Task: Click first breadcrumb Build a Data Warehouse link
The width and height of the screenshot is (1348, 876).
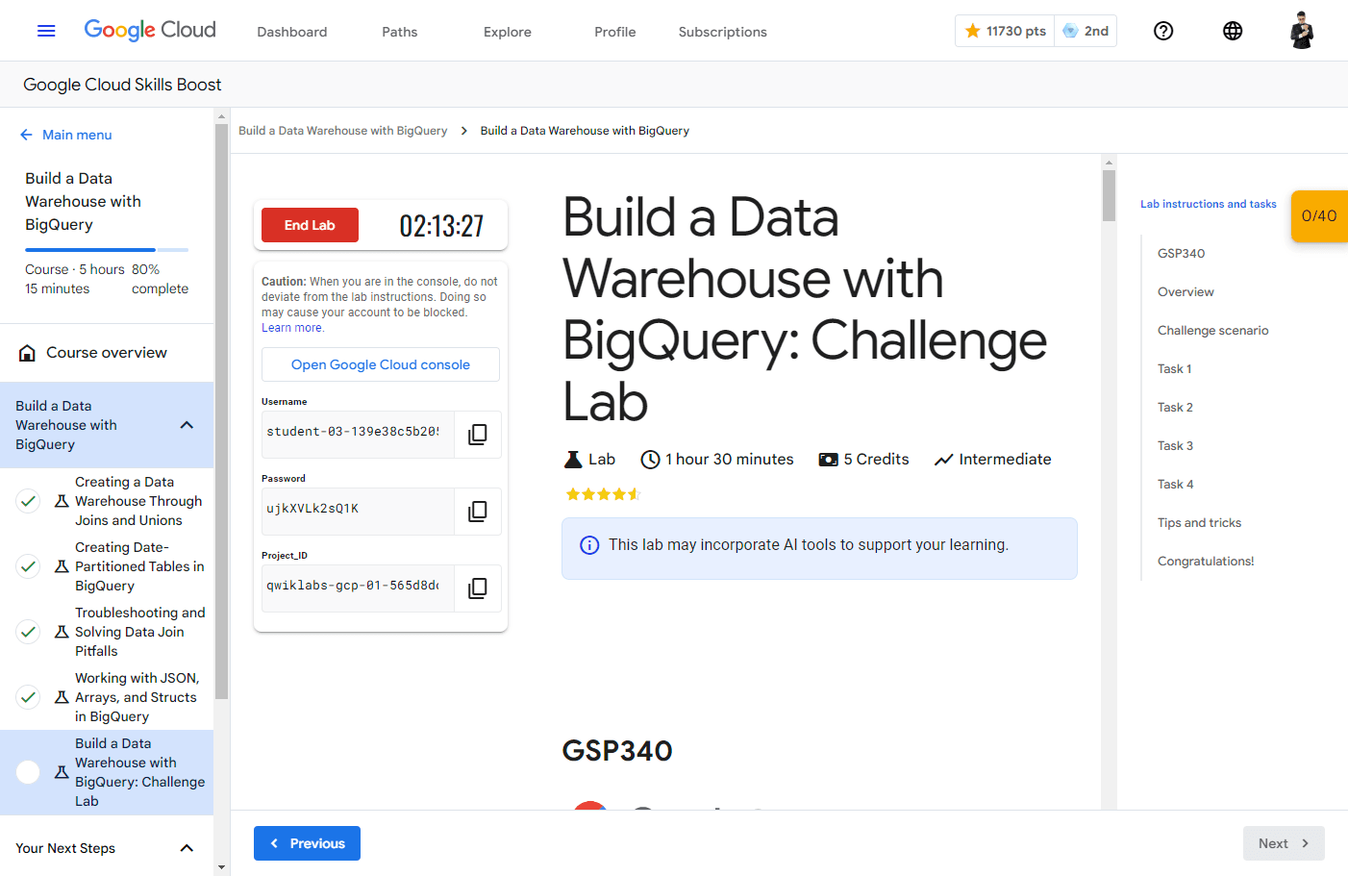Action: tap(343, 131)
